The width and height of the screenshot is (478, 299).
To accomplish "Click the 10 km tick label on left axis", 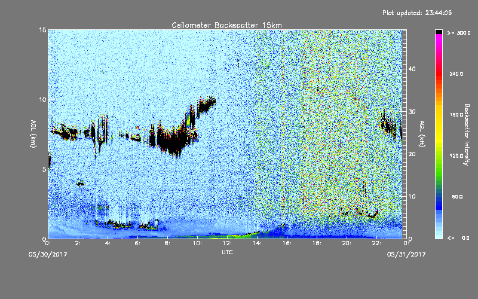I will (x=42, y=100).
